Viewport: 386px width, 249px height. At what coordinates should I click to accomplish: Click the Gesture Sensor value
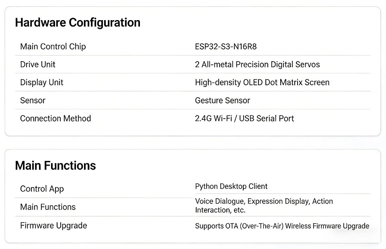[x=222, y=101]
